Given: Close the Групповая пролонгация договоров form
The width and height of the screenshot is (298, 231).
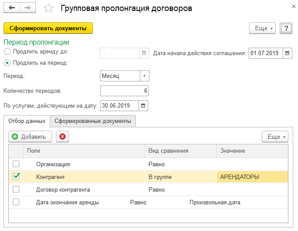Looking at the screenshot, I should pos(293,6).
